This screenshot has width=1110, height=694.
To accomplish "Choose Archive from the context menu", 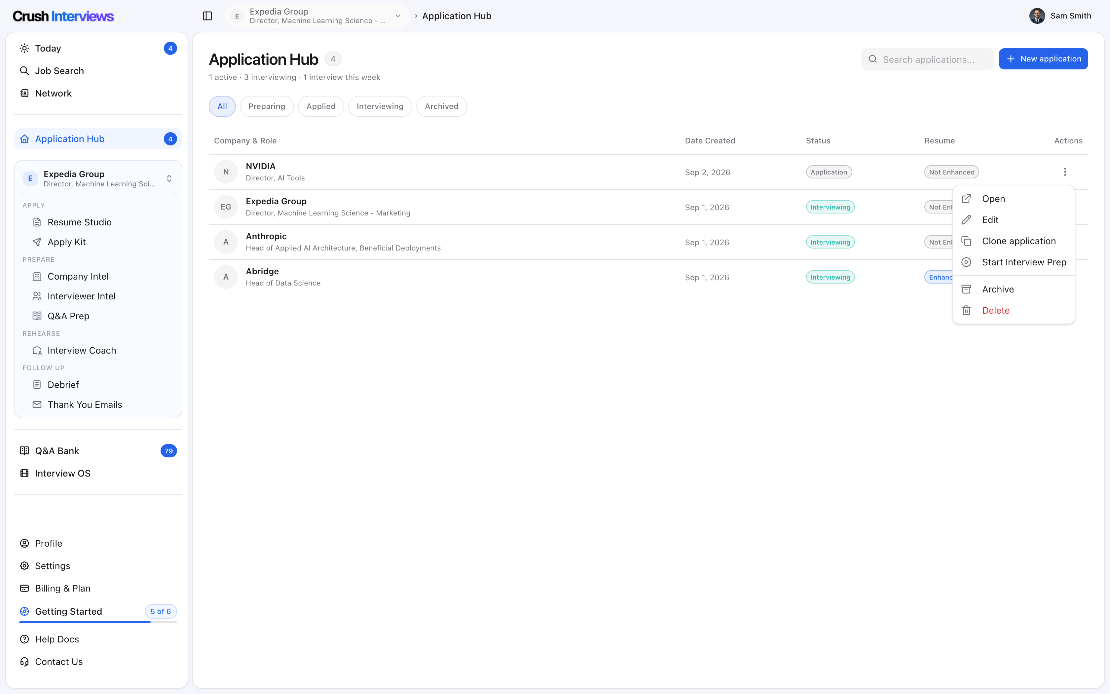I will (1014, 289).
